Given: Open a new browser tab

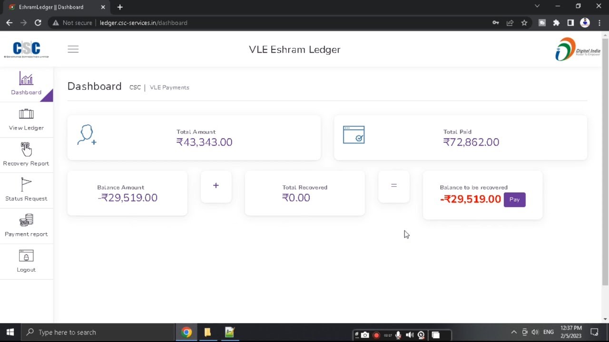Looking at the screenshot, I should coord(120,7).
